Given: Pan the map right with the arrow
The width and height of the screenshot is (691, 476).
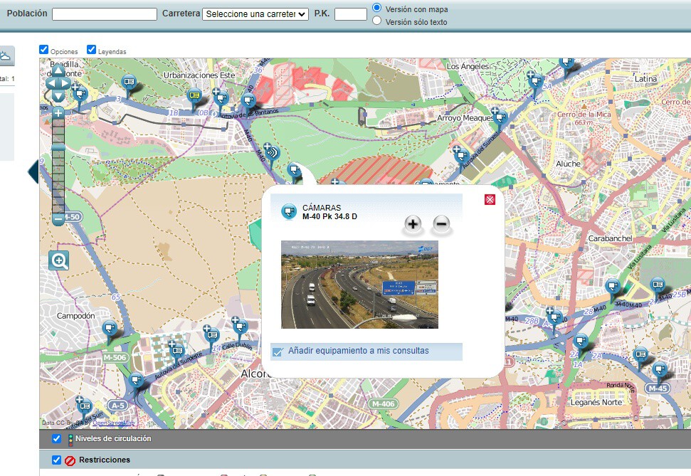Looking at the screenshot, I should pos(65,83).
